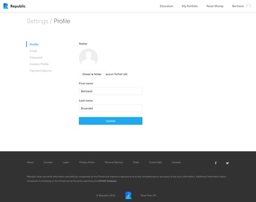Open the Risks footer link

pyautogui.click(x=136, y=162)
